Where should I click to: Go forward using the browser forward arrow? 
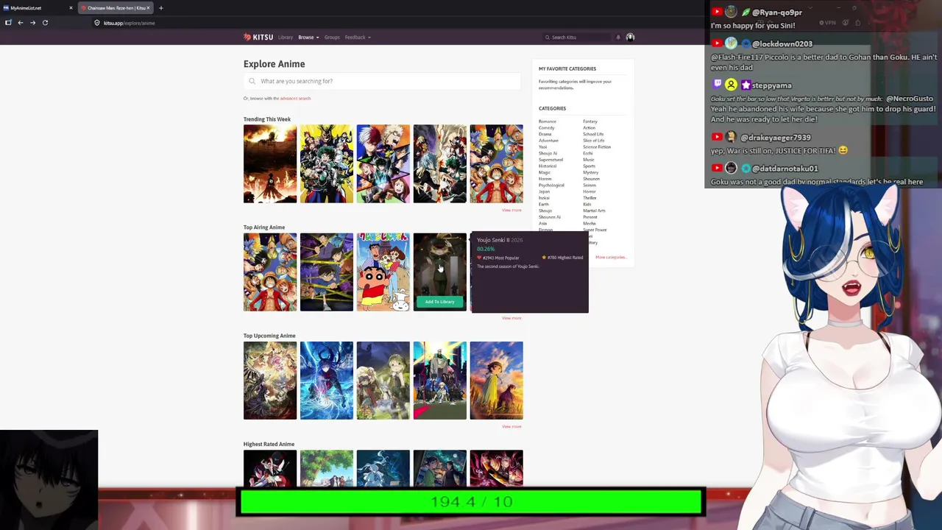(x=32, y=23)
